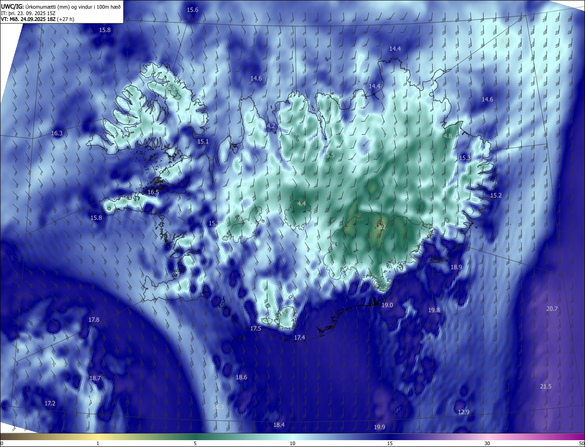585x447 pixels.
Task: Select the 5.5 value over the highlands
Action: [x=331, y=155]
